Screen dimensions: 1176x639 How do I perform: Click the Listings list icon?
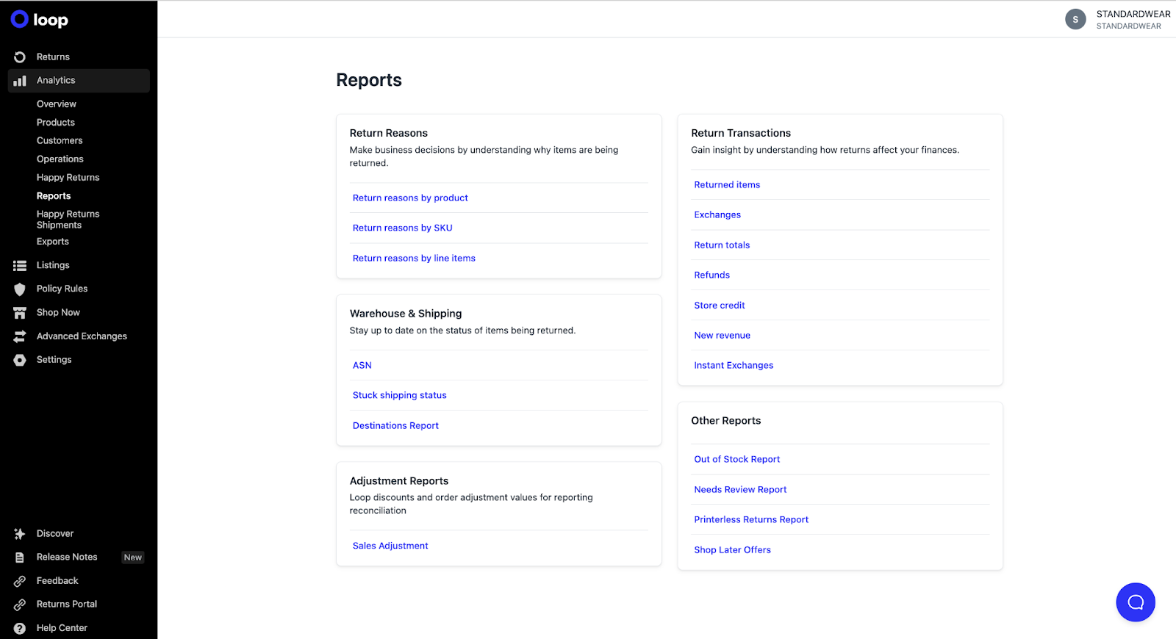[20, 266]
